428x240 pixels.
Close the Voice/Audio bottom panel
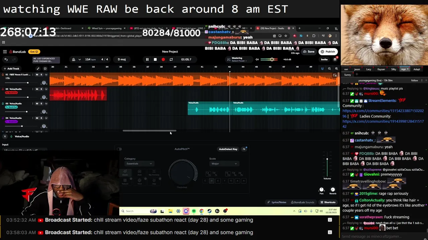point(5,136)
